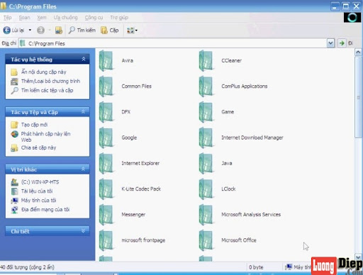This screenshot has height=275, width=363.
Task: Click the address bar path field
Action: (172, 43)
